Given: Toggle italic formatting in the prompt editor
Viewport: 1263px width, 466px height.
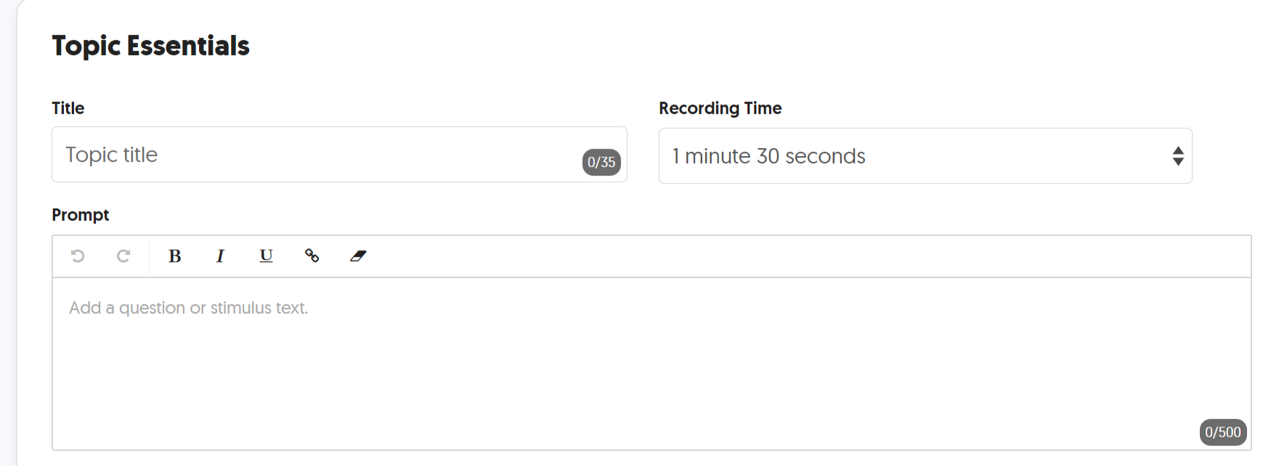Looking at the screenshot, I should click(x=220, y=256).
